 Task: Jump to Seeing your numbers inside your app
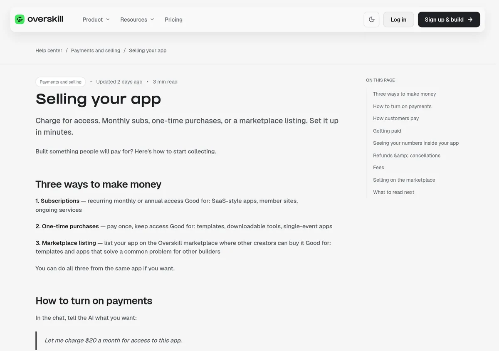click(x=416, y=143)
